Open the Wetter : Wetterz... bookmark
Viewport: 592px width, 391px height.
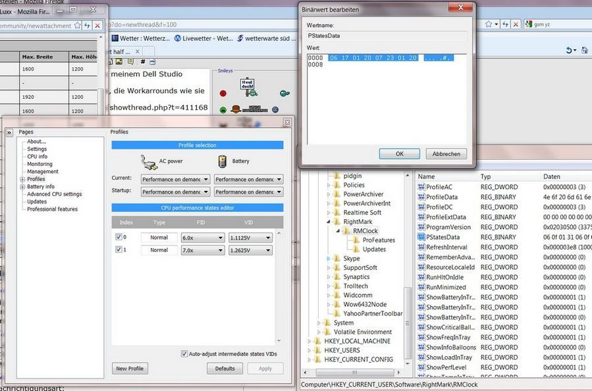pyautogui.click(x=141, y=38)
